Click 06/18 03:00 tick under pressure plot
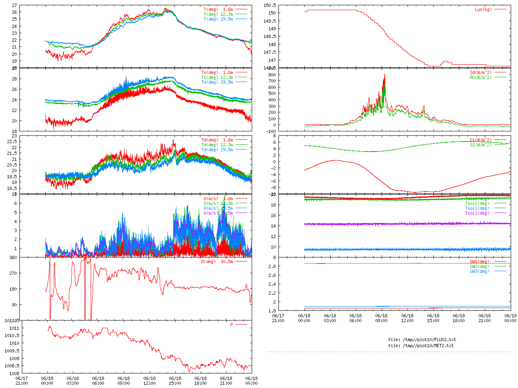 pos(73,381)
